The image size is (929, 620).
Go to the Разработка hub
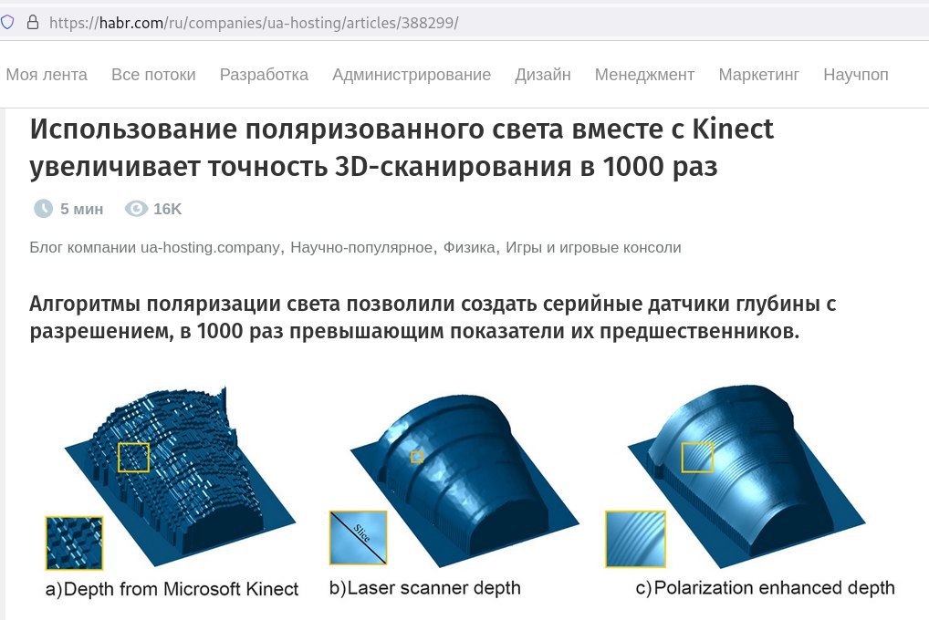(264, 75)
